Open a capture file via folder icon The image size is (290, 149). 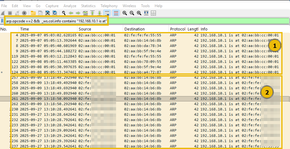click(33, 13)
